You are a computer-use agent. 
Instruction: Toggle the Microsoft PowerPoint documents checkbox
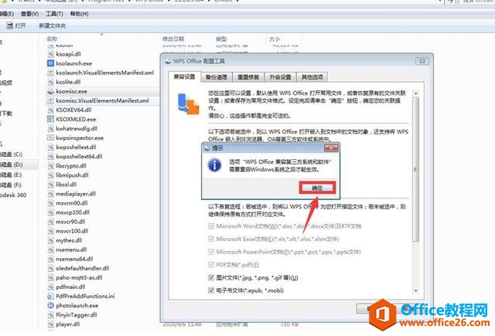click(x=211, y=252)
